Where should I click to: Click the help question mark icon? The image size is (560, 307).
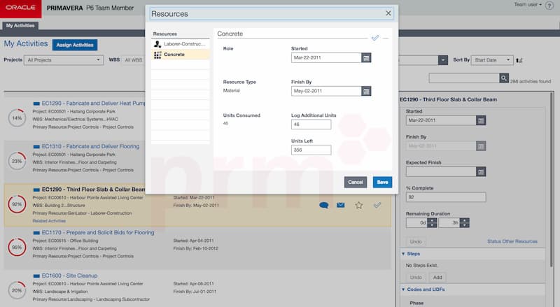tap(549, 5)
